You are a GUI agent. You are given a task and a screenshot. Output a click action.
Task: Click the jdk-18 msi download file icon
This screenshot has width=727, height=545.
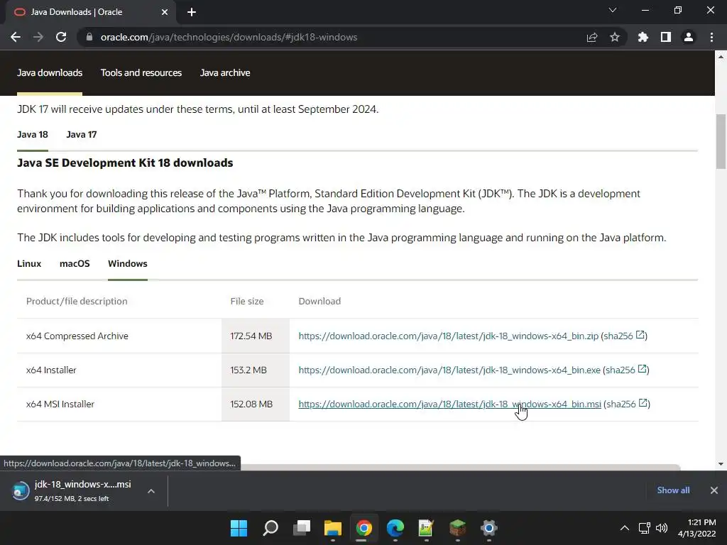coord(21,491)
